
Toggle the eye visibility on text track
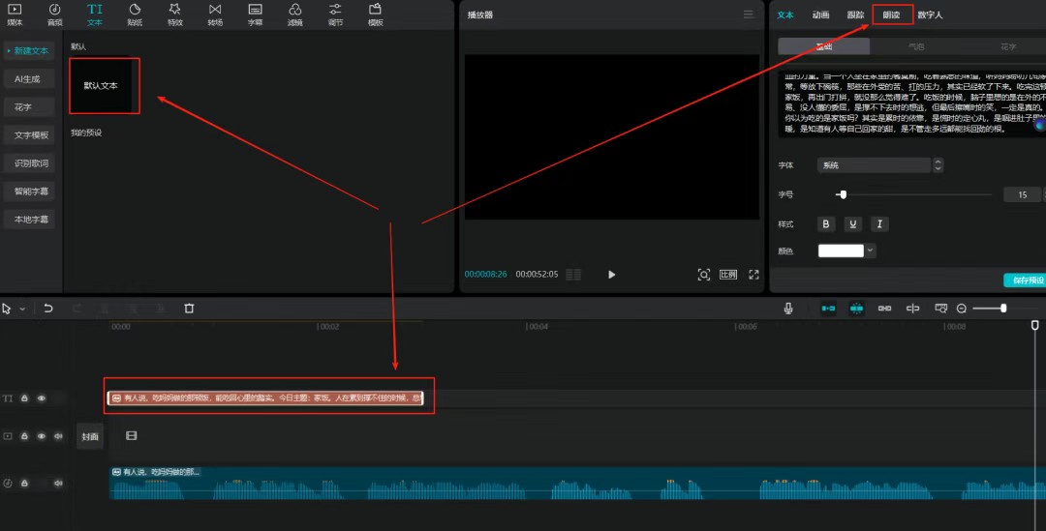pyautogui.click(x=42, y=398)
